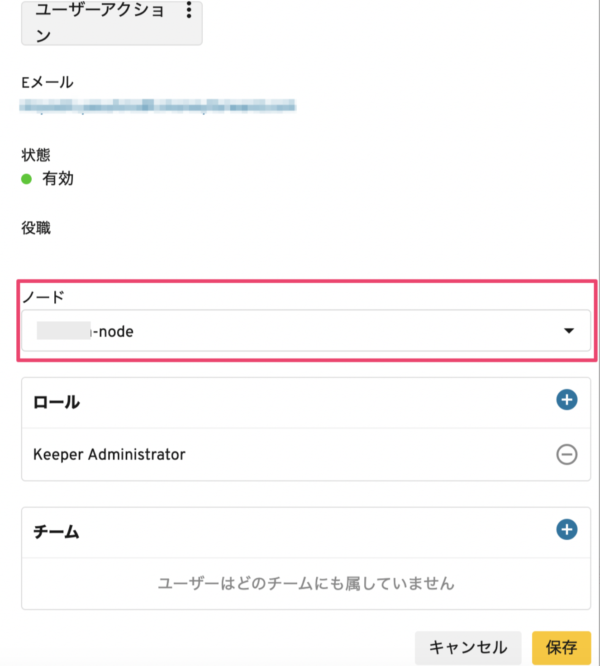Add a role with the ロール plus icon

[567, 400]
